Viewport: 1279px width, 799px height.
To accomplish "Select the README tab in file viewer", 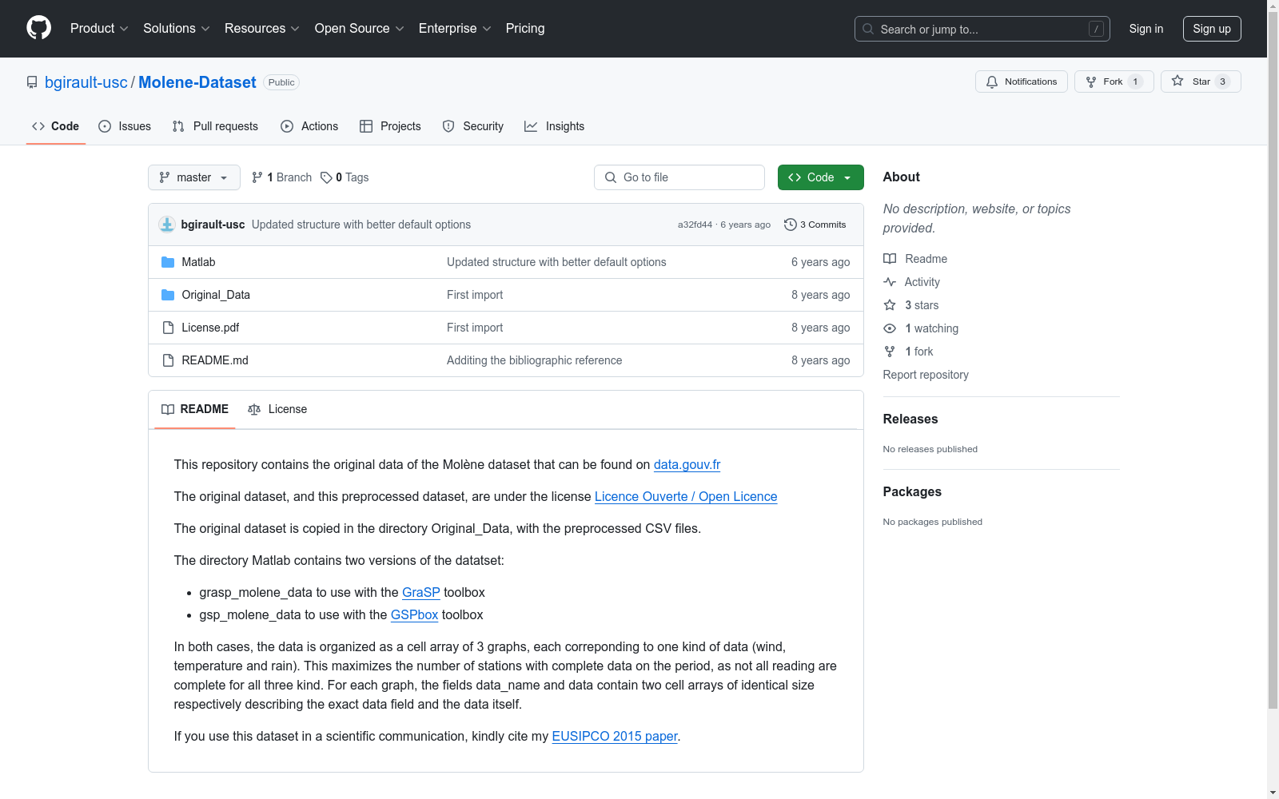I will (195, 409).
